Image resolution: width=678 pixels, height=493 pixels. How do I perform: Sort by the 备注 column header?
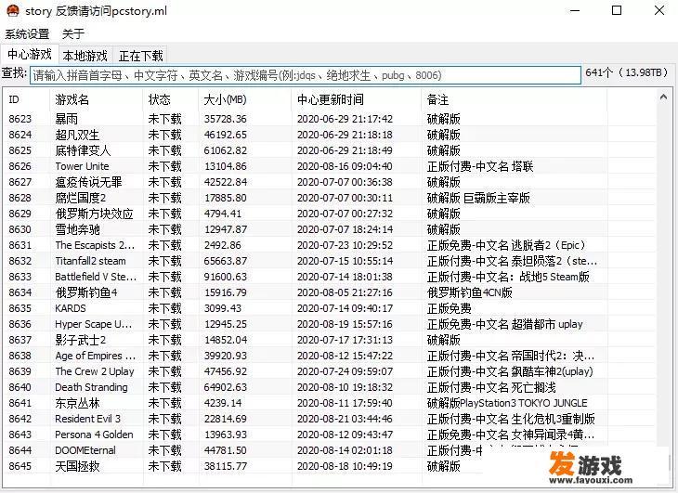515,100
